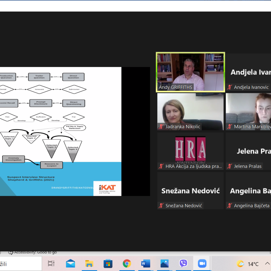This screenshot has width=271, height=271.
Task: Select the Angelina Bajčeta participant tile
Action: pos(248,191)
